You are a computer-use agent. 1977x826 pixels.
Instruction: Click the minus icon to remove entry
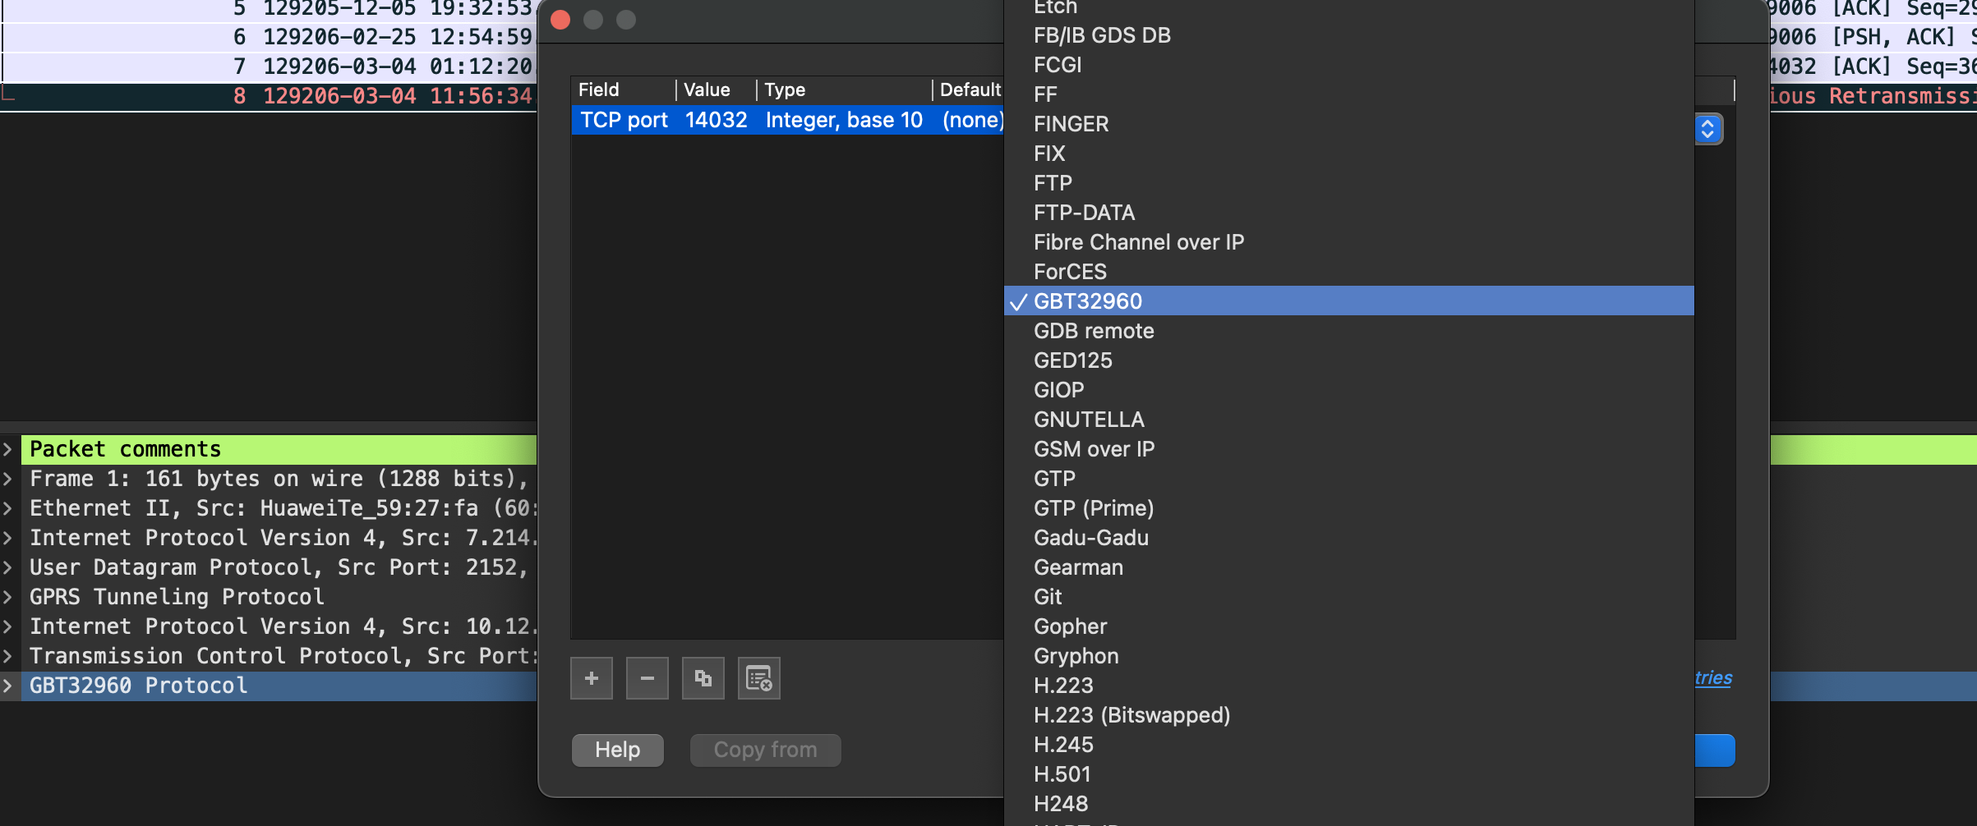tap(647, 678)
